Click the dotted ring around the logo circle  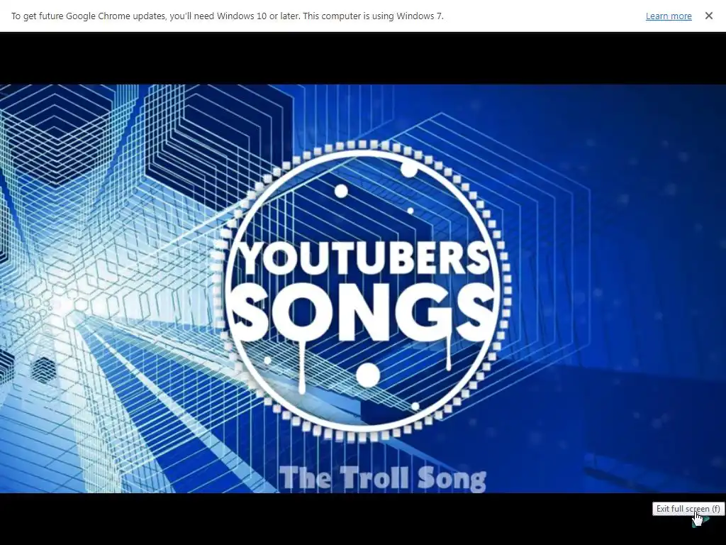(x=362, y=145)
